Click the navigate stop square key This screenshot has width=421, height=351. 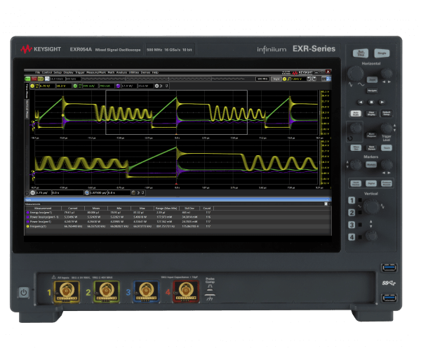[x=371, y=102]
